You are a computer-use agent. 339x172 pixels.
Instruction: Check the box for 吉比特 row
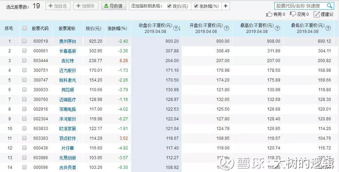coord(24,60)
